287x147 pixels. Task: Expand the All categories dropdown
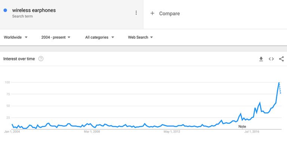click(99, 37)
